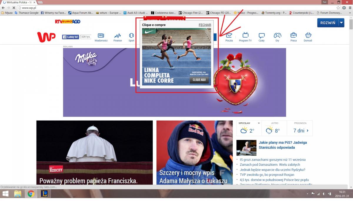Click the browser forward arrow
Image resolution: width=353 pixels, height=201 pixels.
9,8
